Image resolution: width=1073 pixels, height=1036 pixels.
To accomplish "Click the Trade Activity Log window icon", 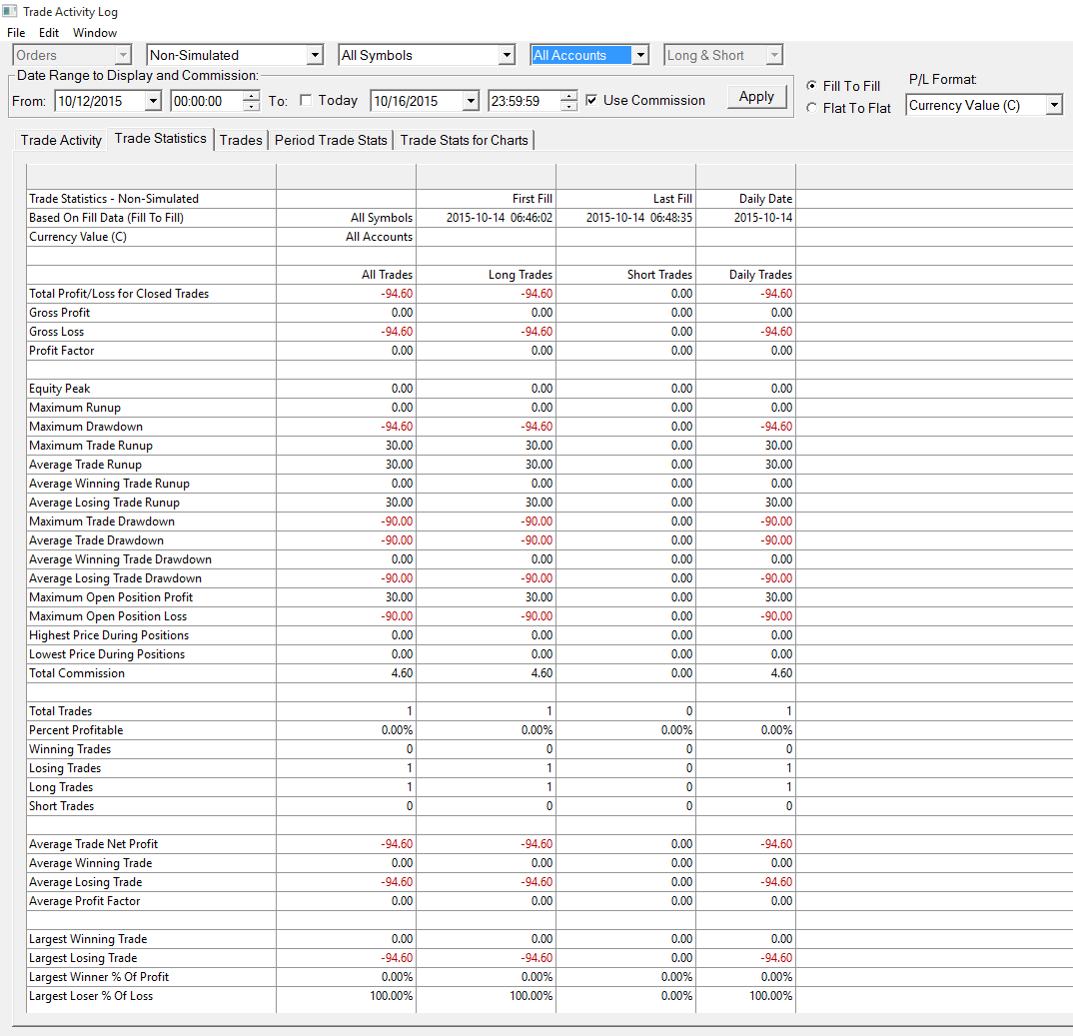I will tap(10, 11).
